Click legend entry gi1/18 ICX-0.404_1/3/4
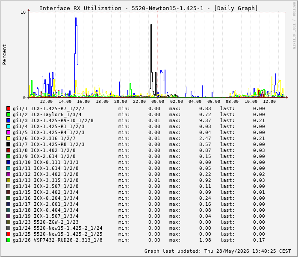The image size is (298, 257). click(x=46, y=210)
